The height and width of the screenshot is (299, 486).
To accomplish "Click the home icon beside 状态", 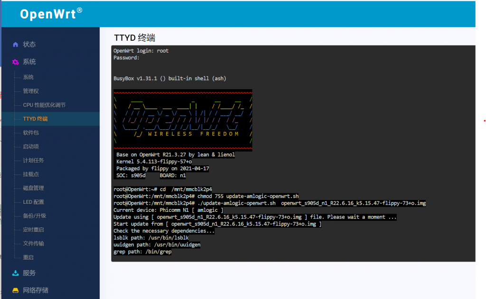I will [x=15, y=45].
